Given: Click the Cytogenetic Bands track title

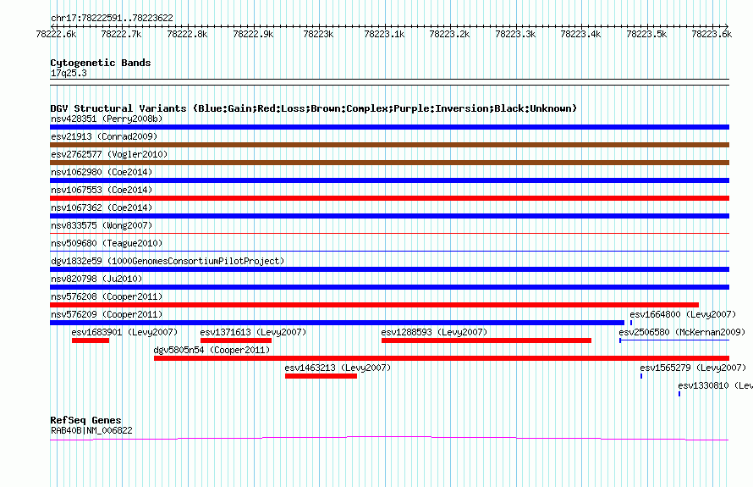Looking at the screenshot, I should point(101,63).
